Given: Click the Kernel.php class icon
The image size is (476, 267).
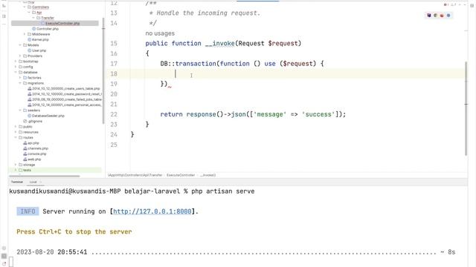Looking at the screenshot, I should (30, 39).
